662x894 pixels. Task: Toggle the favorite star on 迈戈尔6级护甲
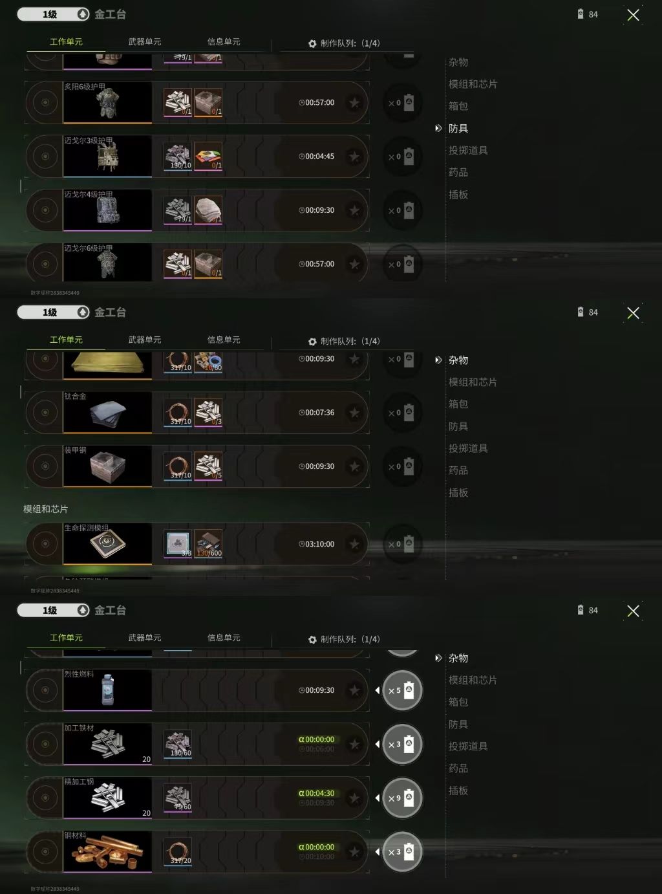[x=354, y=264]
